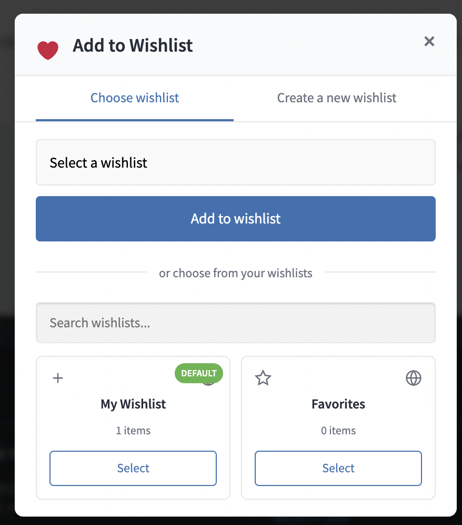Open the Select a wishlist dropdown

pyautogui.click(x=236, y=162)
